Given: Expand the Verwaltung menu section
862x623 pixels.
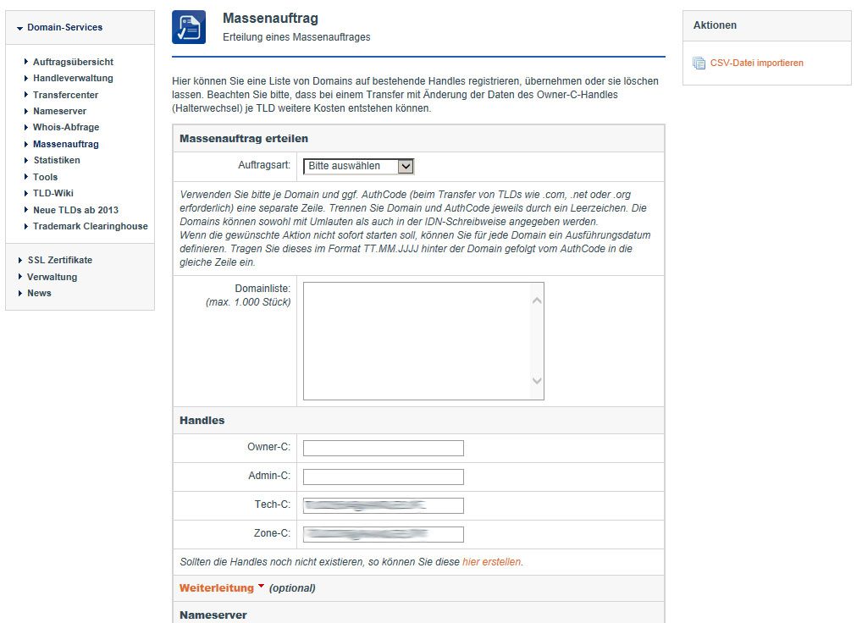Looking at the screenshot, I should click(52, 277).
